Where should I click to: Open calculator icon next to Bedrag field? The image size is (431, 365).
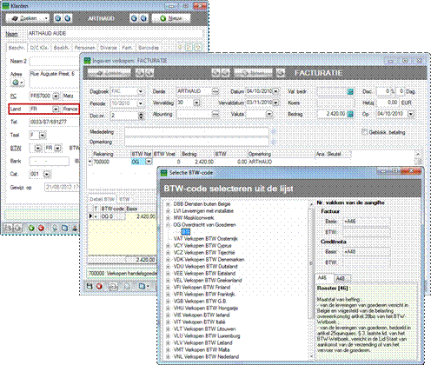click(x=350, y=114)
